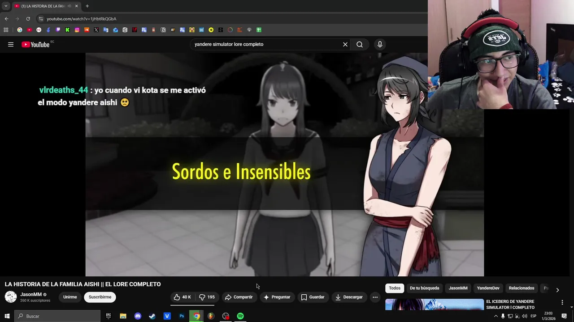Clear the search query with the X

pos(345,44)
